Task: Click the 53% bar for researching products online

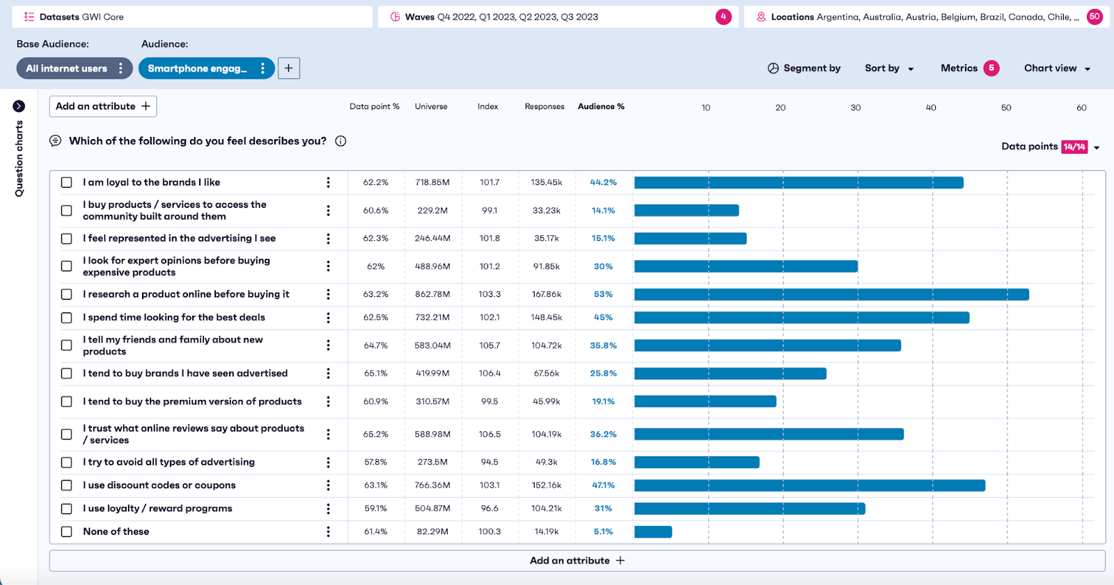Action: point(831,294)
